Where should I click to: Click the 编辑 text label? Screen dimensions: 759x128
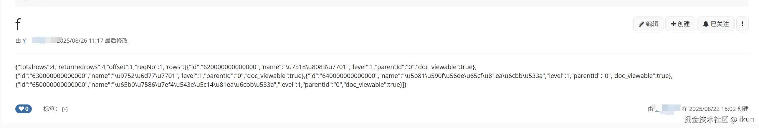coord(652,24)
